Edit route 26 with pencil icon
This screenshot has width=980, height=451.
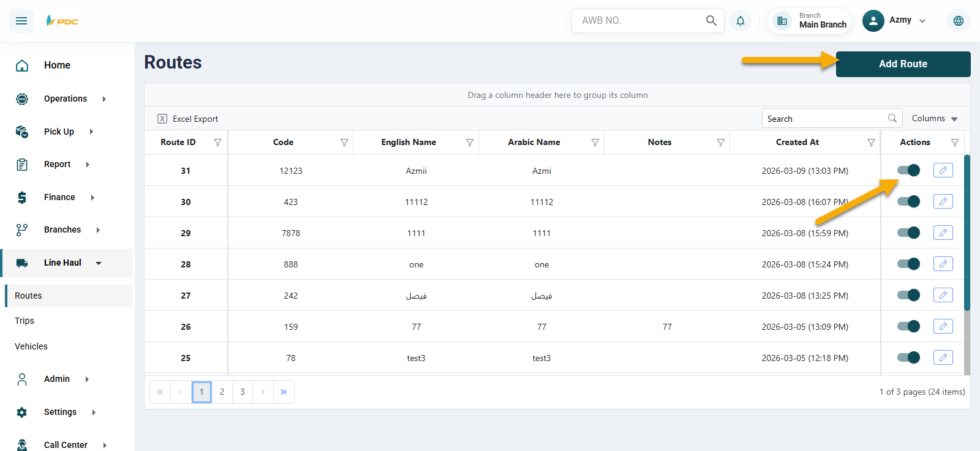943,326
